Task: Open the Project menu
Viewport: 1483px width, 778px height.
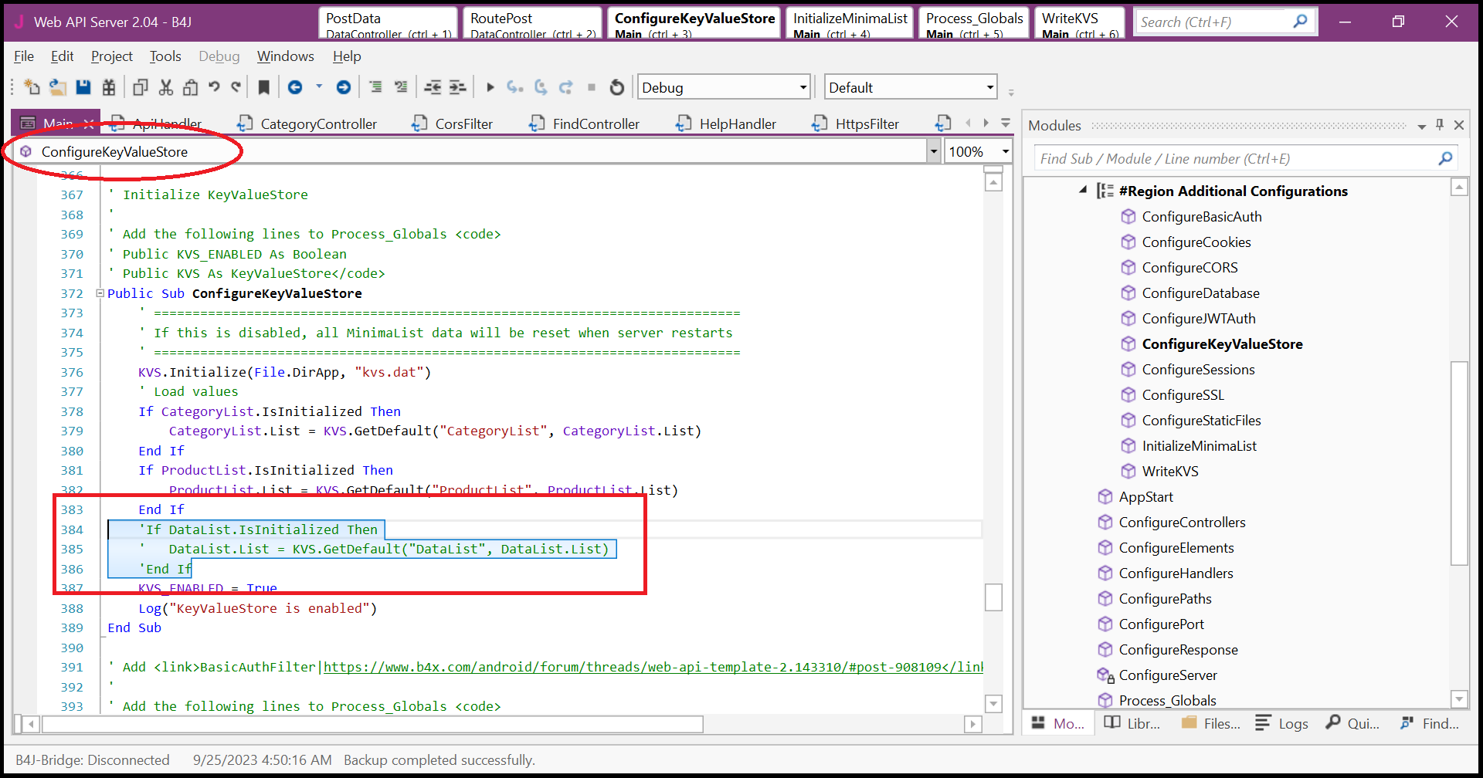Action: click(112, 56)
